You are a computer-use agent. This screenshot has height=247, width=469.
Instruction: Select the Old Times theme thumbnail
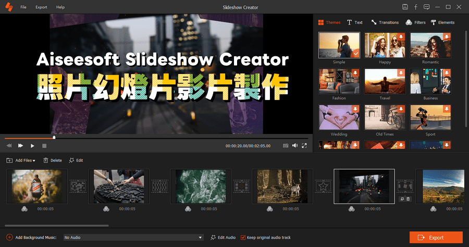click(385, 117)
